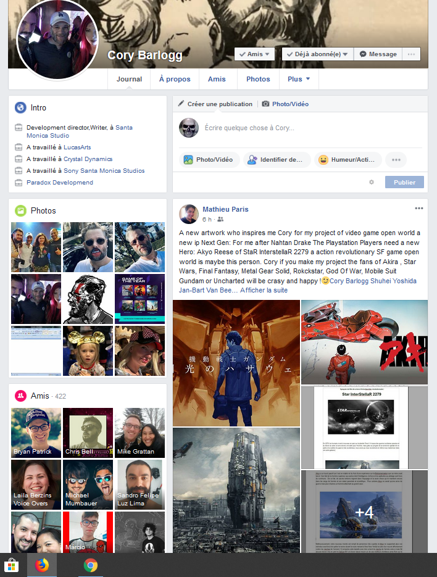This screenshot has width=437, height=577.
Task: Expand the Plus dropdown tab
Action: tap(299, 79)
